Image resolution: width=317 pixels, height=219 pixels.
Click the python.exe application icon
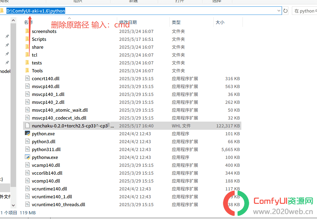tap(27, 134)
